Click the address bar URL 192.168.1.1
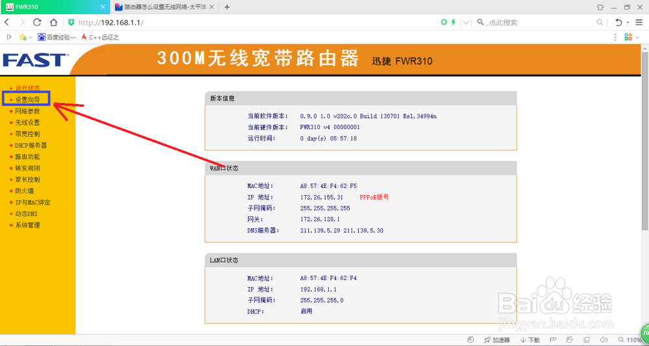Viewport: 649px width, 346px height. pyautogui.click(x=111, y=23)
